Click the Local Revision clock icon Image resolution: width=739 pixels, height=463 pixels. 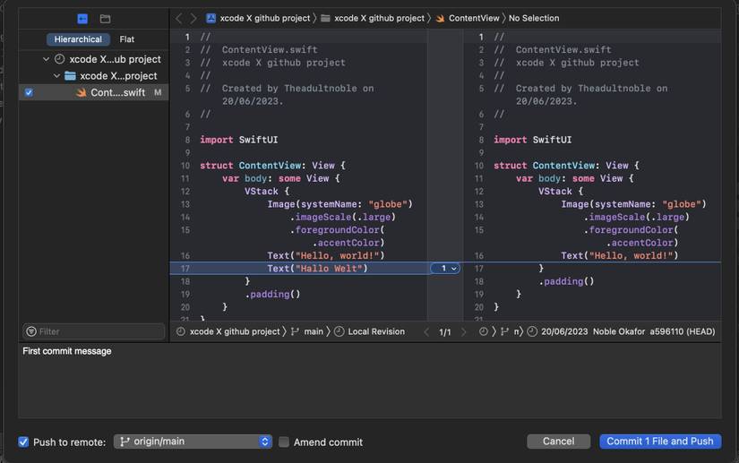pos(339,331)
